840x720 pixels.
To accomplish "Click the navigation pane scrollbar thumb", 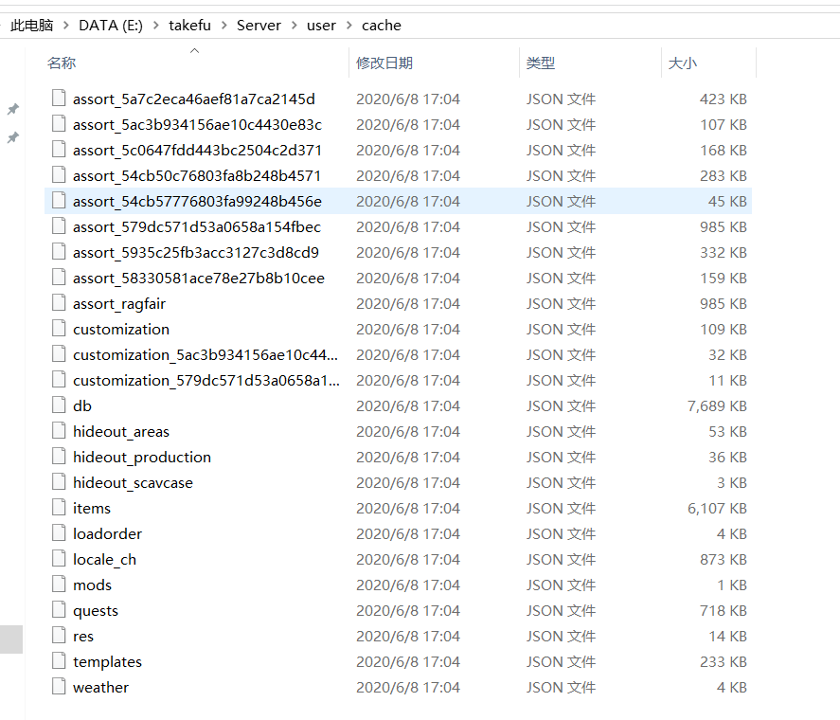I will 11,639.
